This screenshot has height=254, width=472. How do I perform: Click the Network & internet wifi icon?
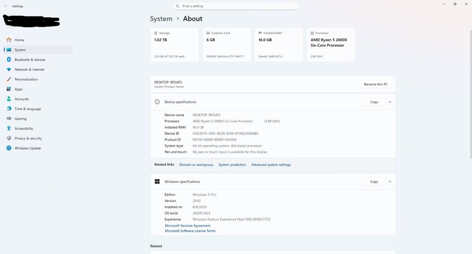tap(9, 69)
